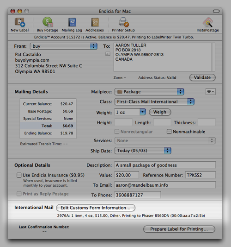231x247 pixels.
Task: Click the Description field
Action: coord(165,165)
